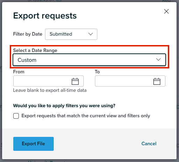Viewport: 179px width, 162px height.
Task: Enable the current view and filters checkbox
Action: [x=16, y=116]
